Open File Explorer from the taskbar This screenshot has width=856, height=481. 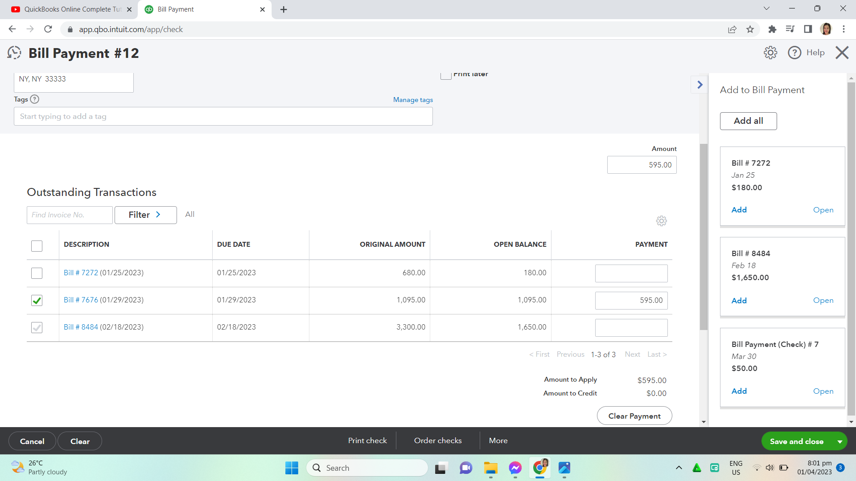490,468
